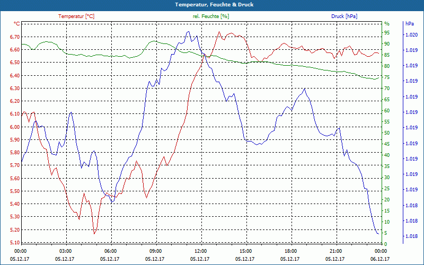Image resolution: width=424 pixels, height=265 pixels.
Task: Click the 6,10 temperature axis value
Action: [15, 114]
